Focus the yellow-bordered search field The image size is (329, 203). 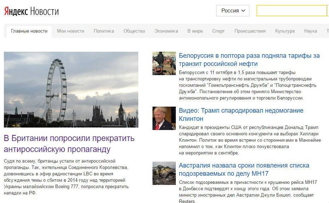pyautogui.click(x=292, y=11)
